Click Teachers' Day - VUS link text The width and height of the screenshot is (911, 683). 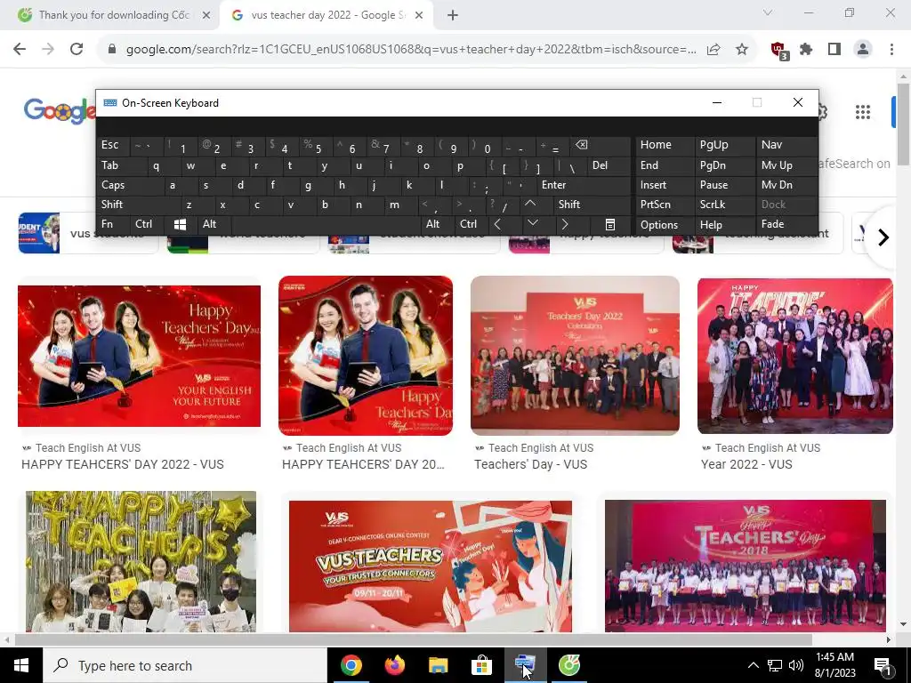click(530, 464)
